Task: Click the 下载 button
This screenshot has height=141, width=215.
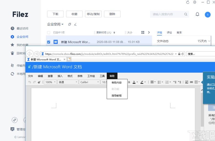Action: [55, 14]
